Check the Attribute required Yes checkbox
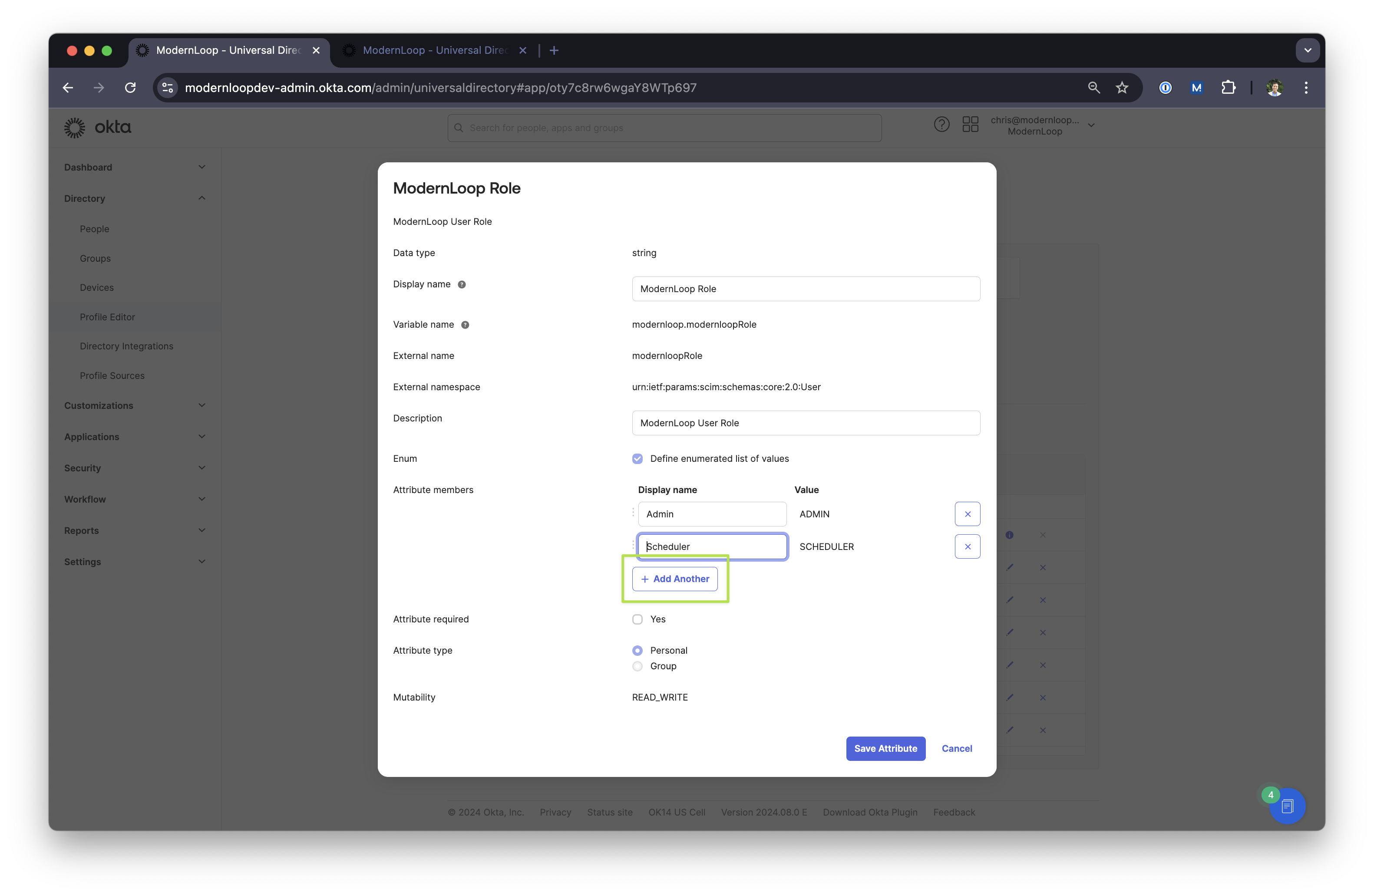The image size is (1374, 895). pos(637,619)
